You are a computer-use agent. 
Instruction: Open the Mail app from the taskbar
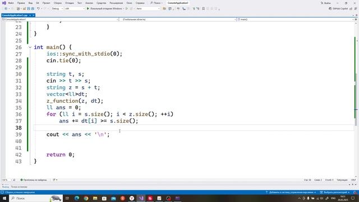[x=113, y=198]
